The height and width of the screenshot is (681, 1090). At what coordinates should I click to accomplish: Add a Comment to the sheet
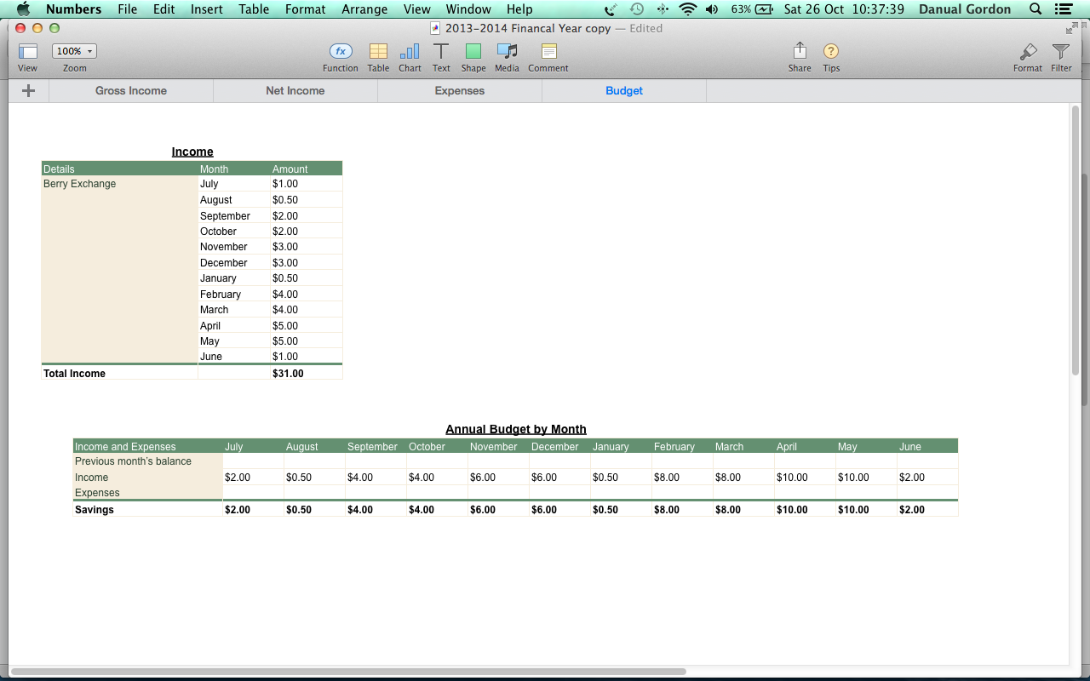tap(548, 52)
